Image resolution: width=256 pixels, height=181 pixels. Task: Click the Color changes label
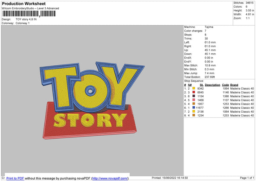point(193,31)
